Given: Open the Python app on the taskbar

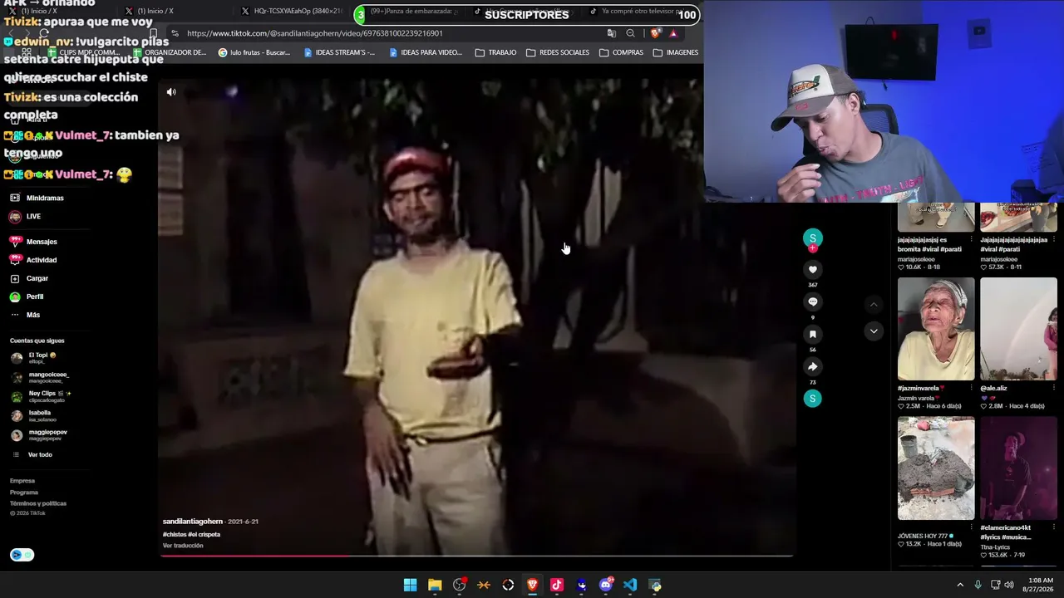Looking at the screenshot, I should point(655,585).
